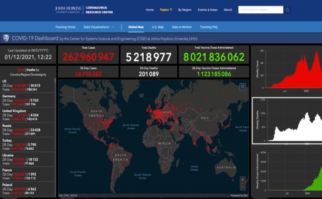
Task: Click the Johns Hopkins shield icon beside dashboard title
Action: pyautogui.click(x=6, y=38)
